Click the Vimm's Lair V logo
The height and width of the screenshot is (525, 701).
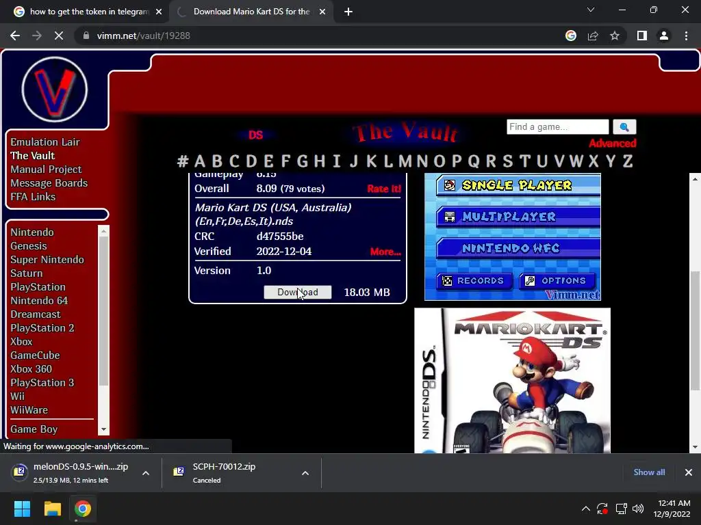pyautogui.click(x=55, y=90)
